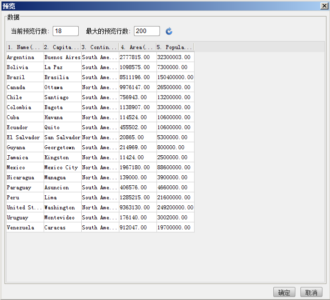Select the El Salvador name cell
The width and height of the screenshot is (330, 300).
(25, 137)
